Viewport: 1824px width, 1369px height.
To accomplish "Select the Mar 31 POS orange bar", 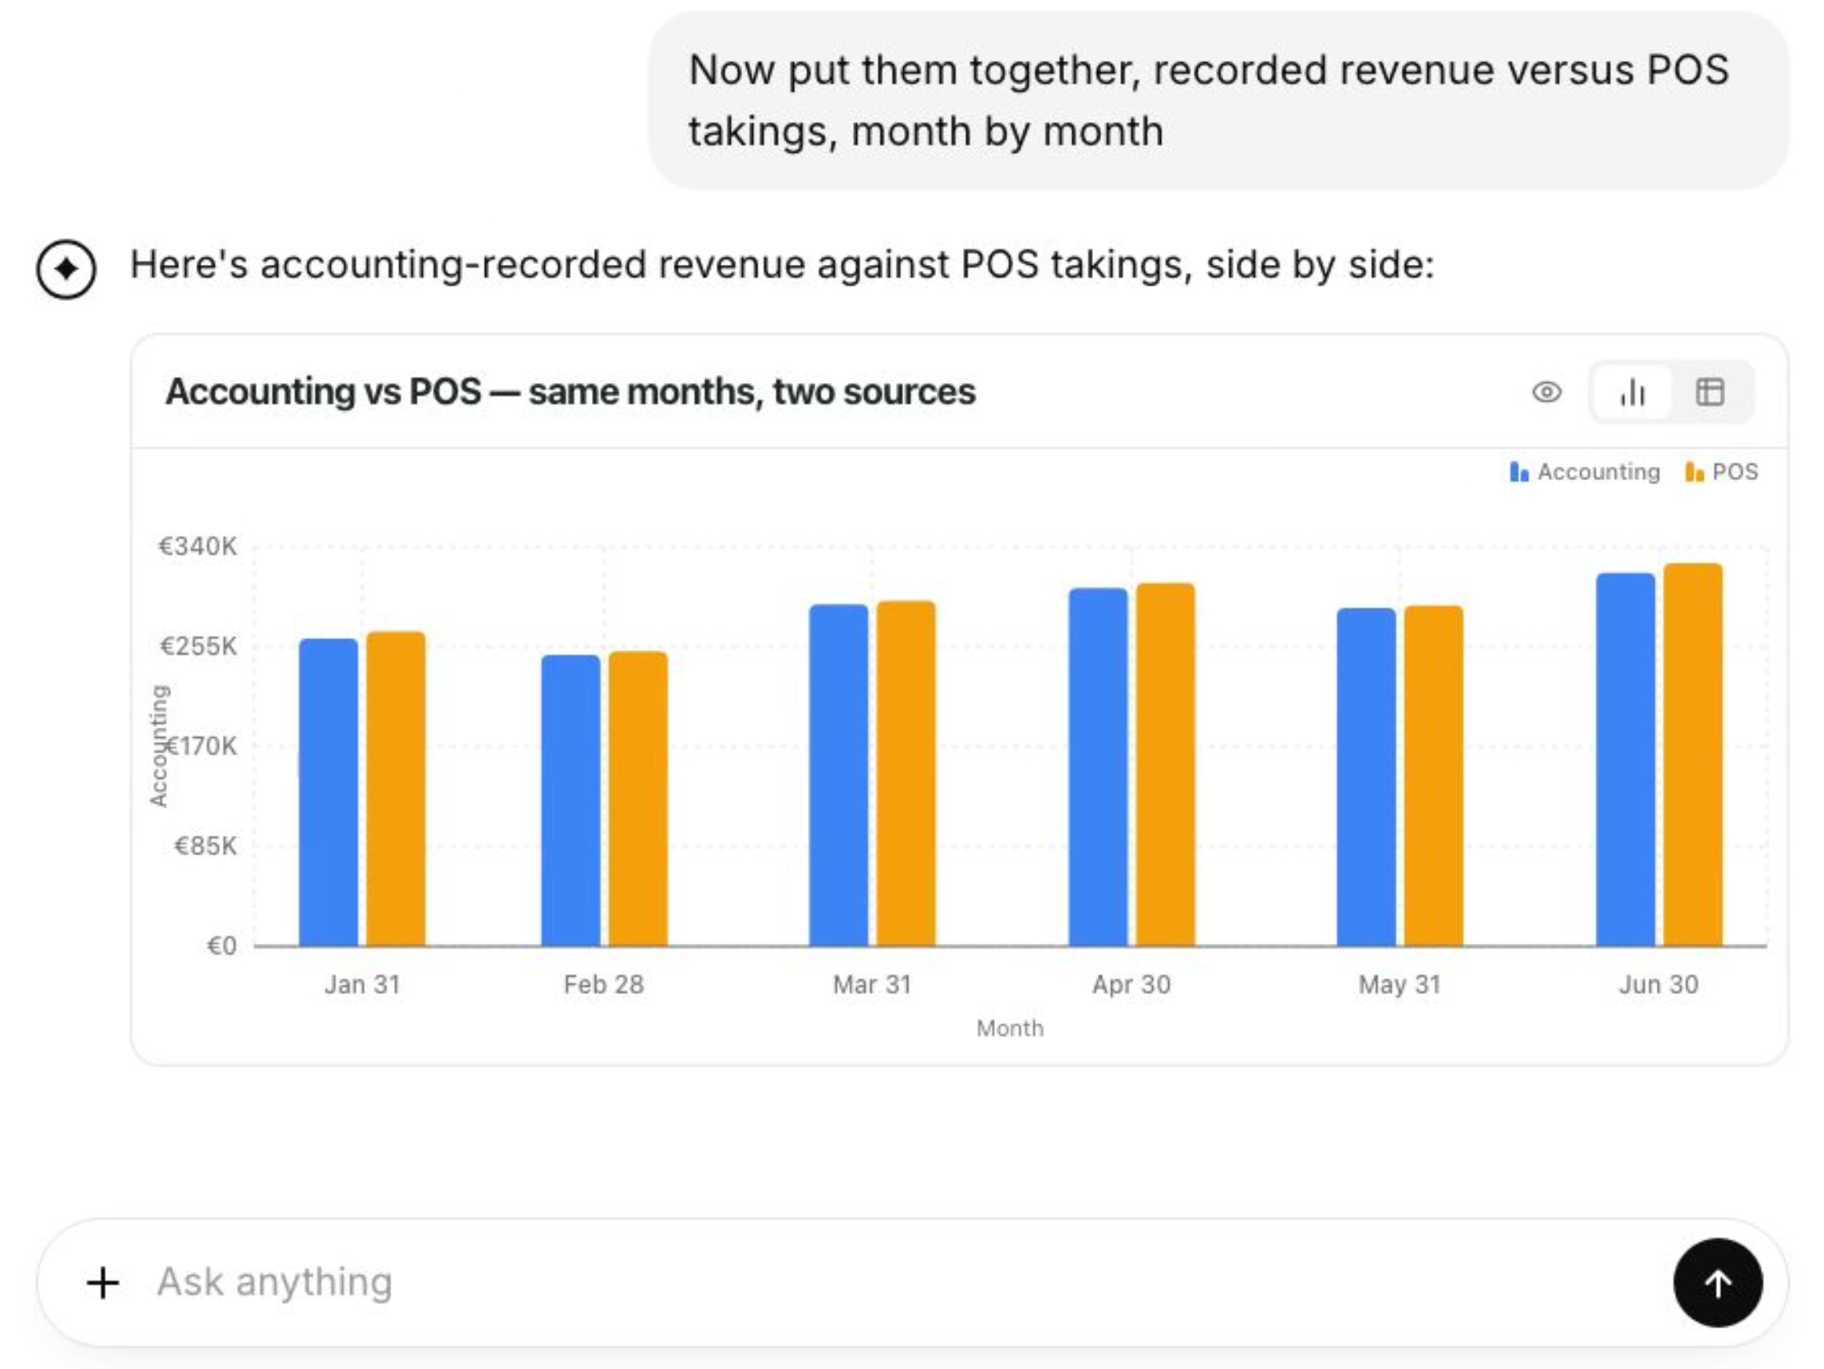I will pos(906,774).
